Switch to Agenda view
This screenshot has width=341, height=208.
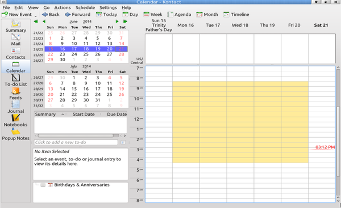(180, 15)
